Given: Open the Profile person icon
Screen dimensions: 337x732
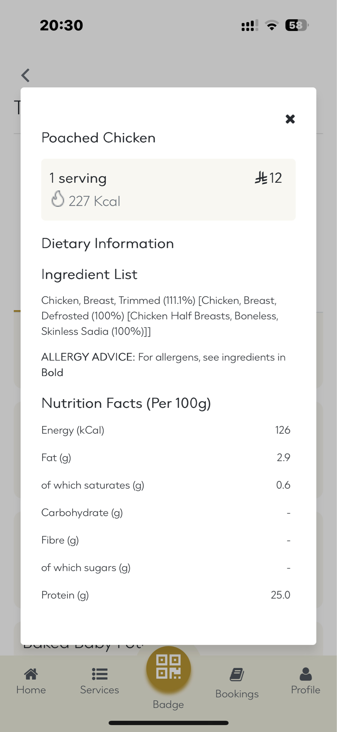Looking at the screenshot, I should (305, 674).
